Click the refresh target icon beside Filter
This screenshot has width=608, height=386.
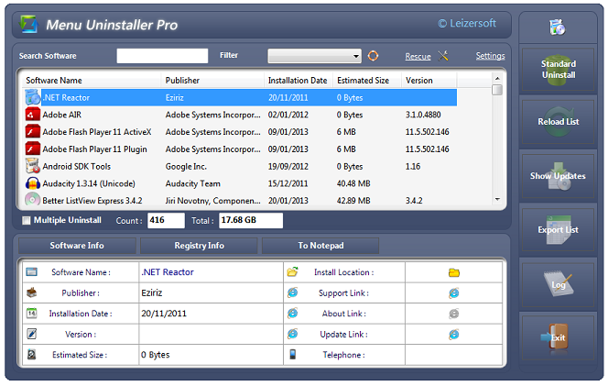pyautogui.click(x=373, y=56)
